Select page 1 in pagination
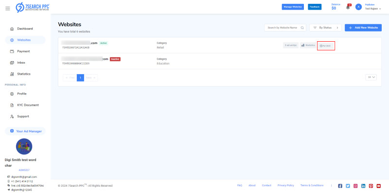Image resolution: width=389 pixels, height=193 pixels. coord(80,78)
